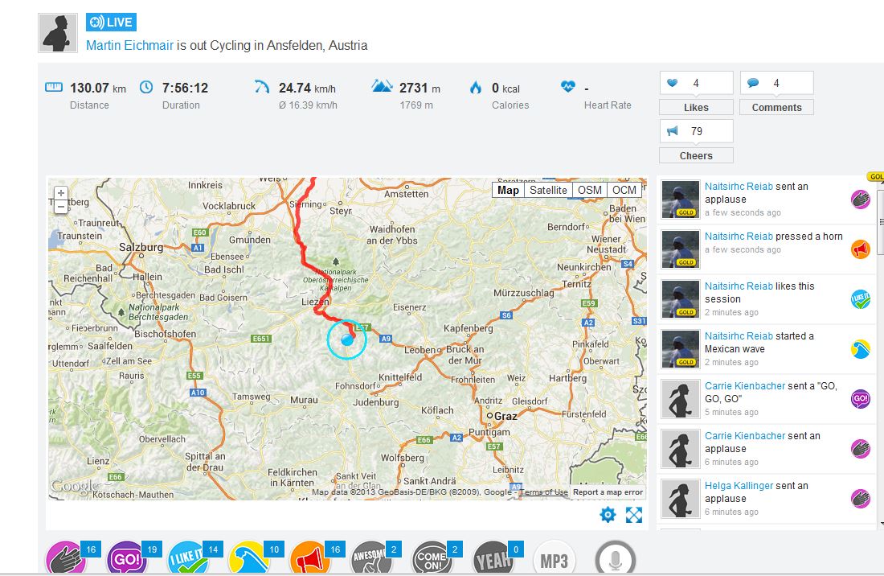The height and width of the screenshot is (576, 884).
Task: Open map settings gear icon
Action: point(608,515)
